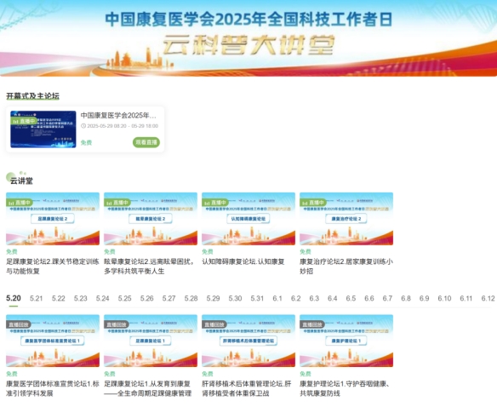Select the 5.21 date tab
The width and height of the screenshot is (497, 413).
(36, 299)
